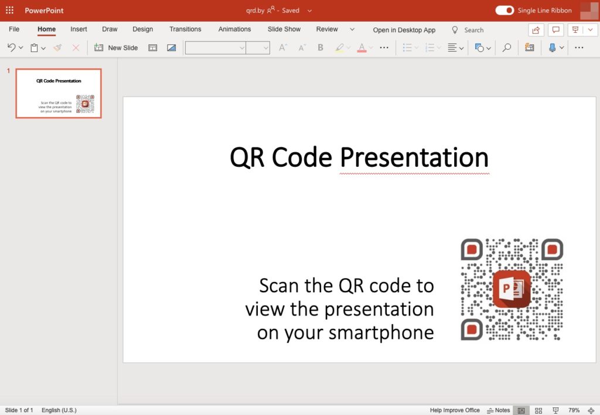Click the Undo arrow icon
The height and width of the screenshot is (415, 600).
pos(12,47)
